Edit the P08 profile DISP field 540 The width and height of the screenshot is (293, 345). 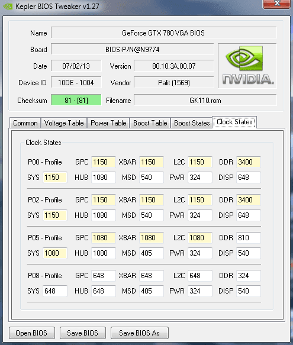[x=249, y=291]
